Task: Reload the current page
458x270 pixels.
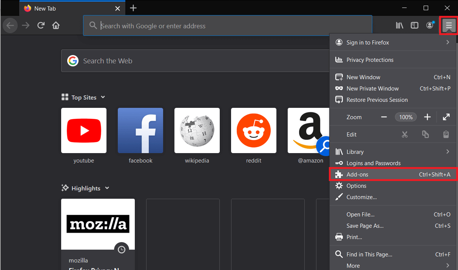Action: (x=41, y=26)
